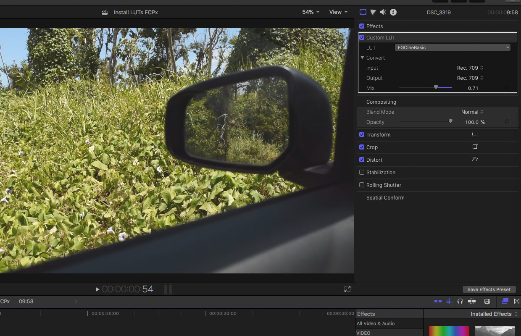
Task: Select the color spectrum effect thumbnail
Action: pos(449,331)
